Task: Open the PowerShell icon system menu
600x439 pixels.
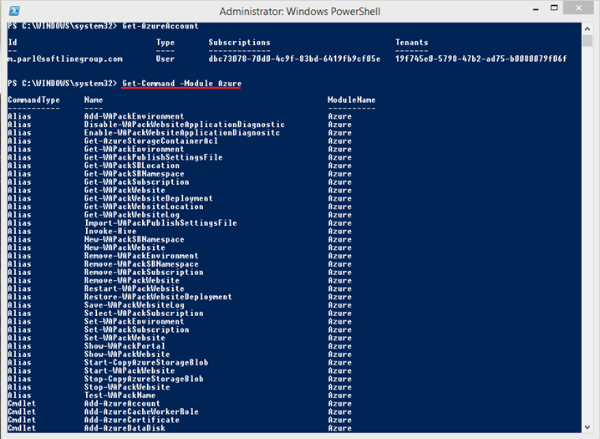Action: [14, 11]
